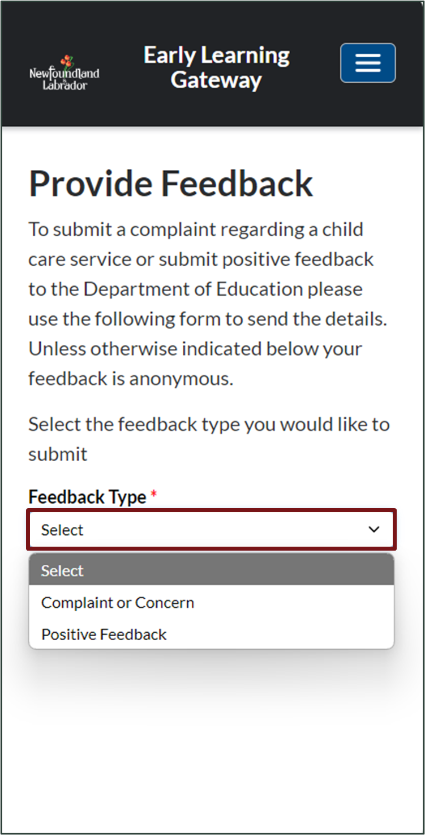
Task: Click the three-line menu icon in blue button
Action: click(x=367, y=63)
